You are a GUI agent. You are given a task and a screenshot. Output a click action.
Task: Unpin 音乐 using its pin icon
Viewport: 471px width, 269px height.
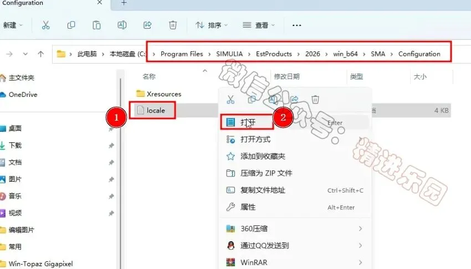pos(111,196)
